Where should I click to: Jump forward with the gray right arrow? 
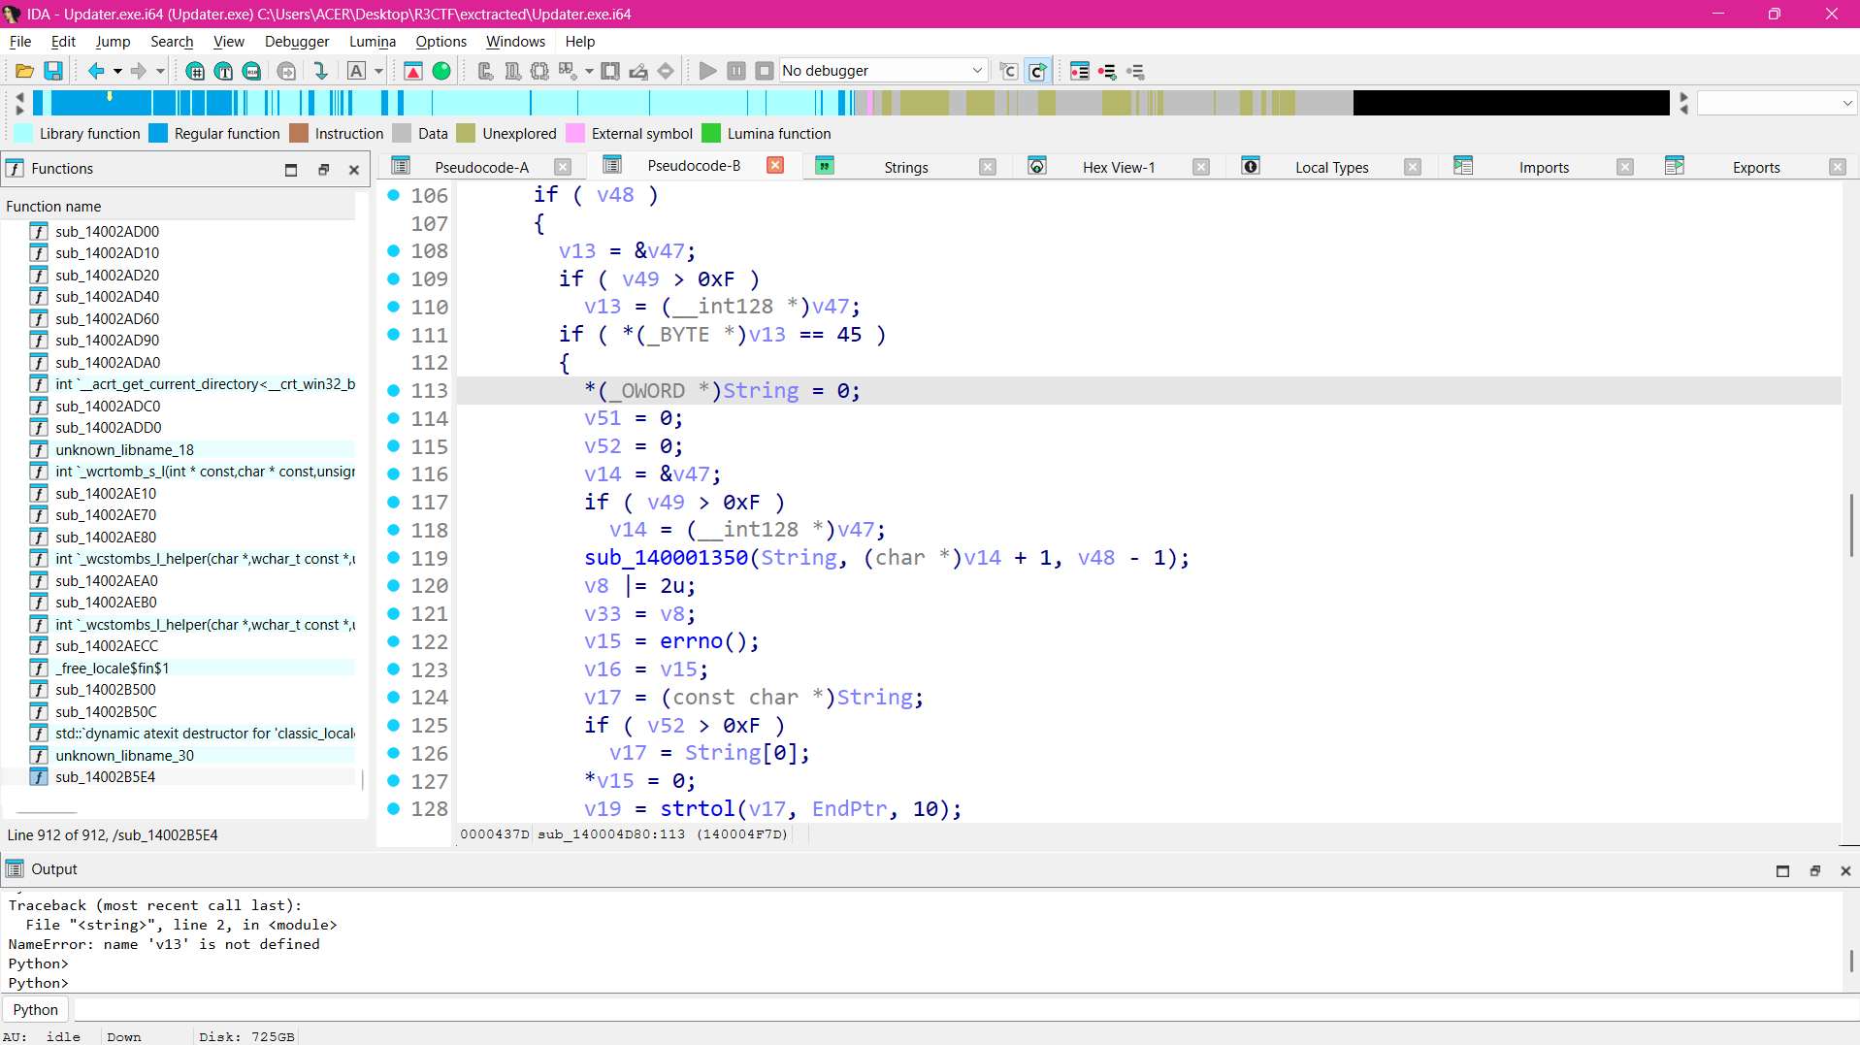point(139,71)
